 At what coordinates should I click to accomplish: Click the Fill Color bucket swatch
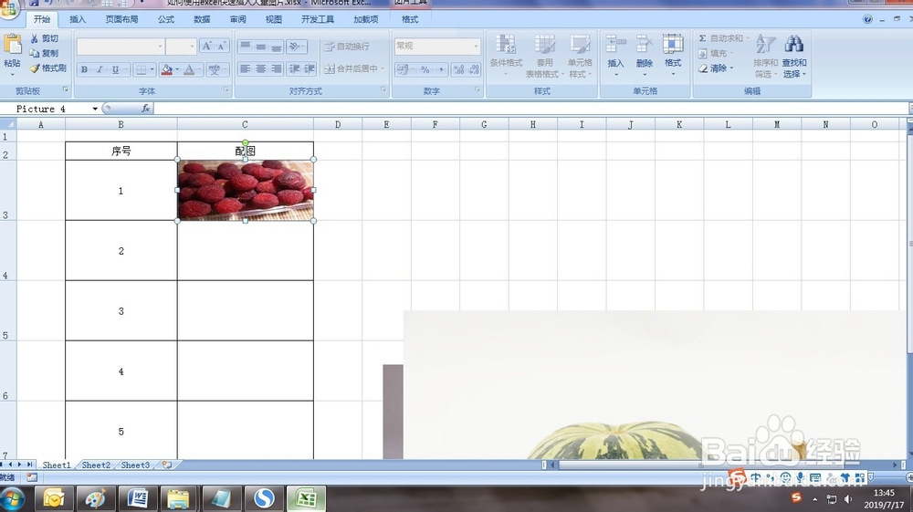click(166, 69)
